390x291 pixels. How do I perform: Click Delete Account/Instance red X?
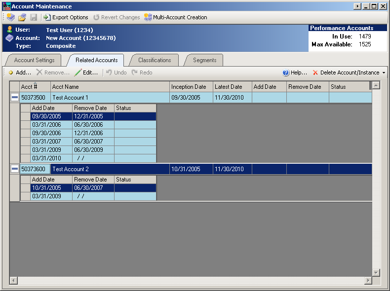coord(315,73)
